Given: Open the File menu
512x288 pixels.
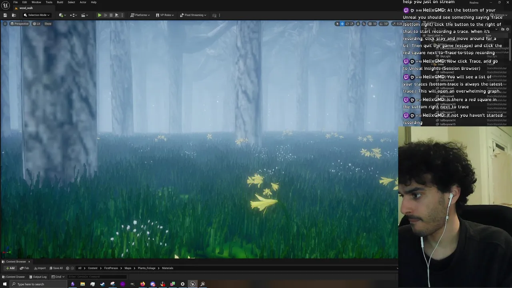Looking at the screenshot, I should [15, 2].
